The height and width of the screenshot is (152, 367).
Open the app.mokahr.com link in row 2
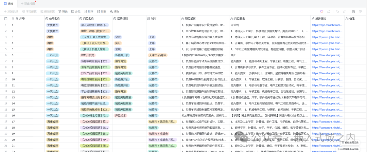point(327,31)
